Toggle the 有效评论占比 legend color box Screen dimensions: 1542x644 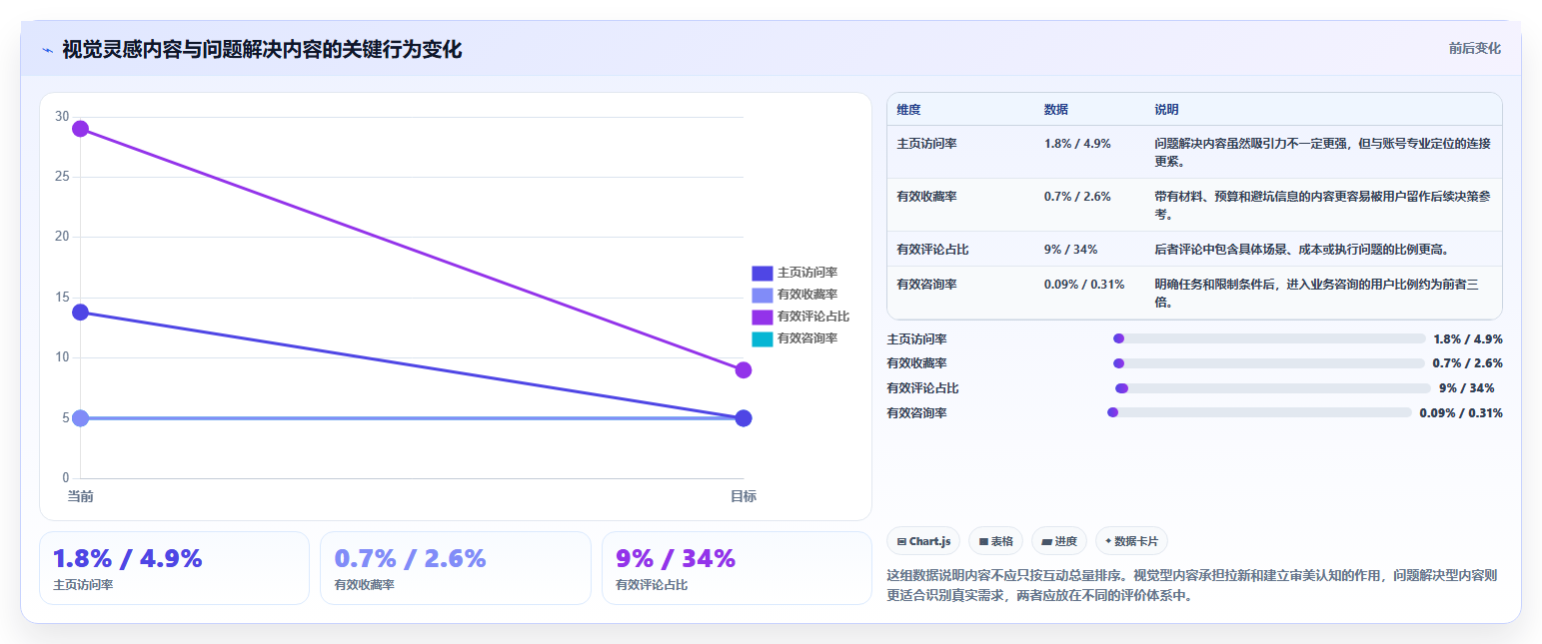click(x=763, y=317)
